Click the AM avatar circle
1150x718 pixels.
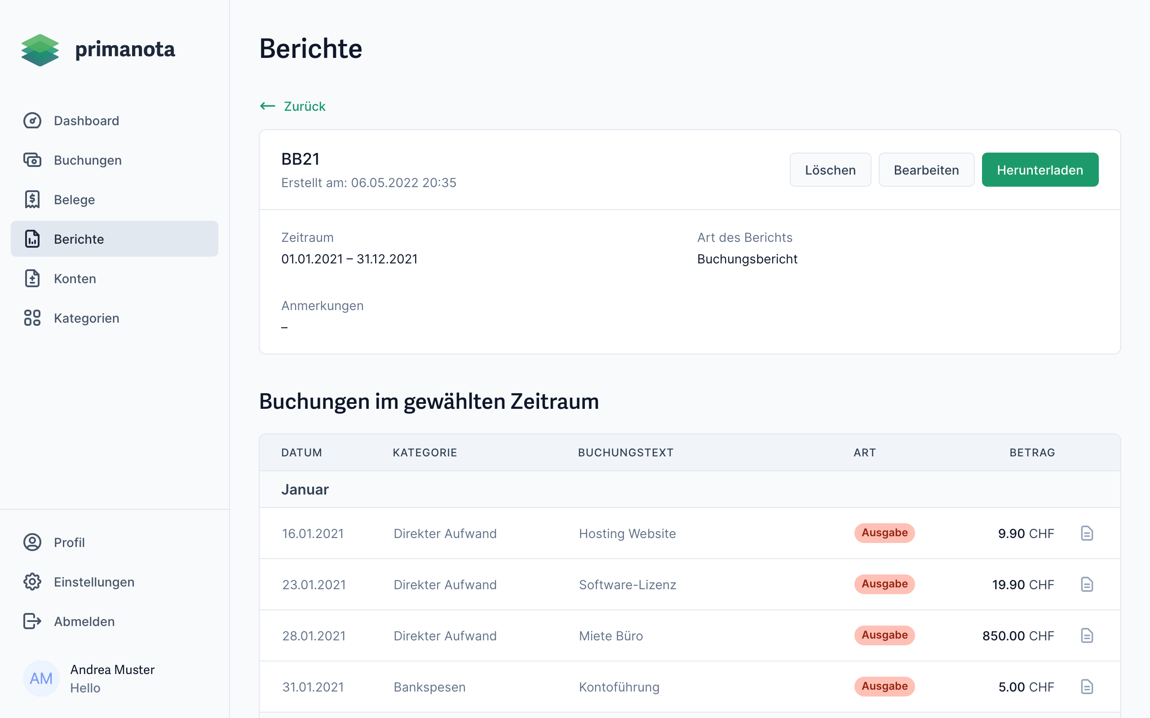[x=41, y=679]
